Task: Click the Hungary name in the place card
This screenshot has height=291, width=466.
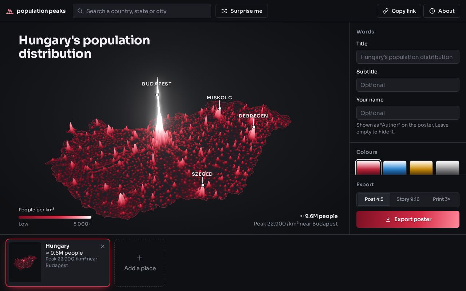Action: (x=58, y=246)
